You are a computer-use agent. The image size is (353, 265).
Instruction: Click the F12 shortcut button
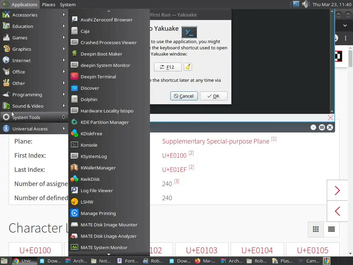click(x=168, y=67)
